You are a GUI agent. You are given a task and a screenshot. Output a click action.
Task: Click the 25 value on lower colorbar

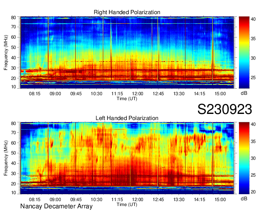[x=253, y=175]
